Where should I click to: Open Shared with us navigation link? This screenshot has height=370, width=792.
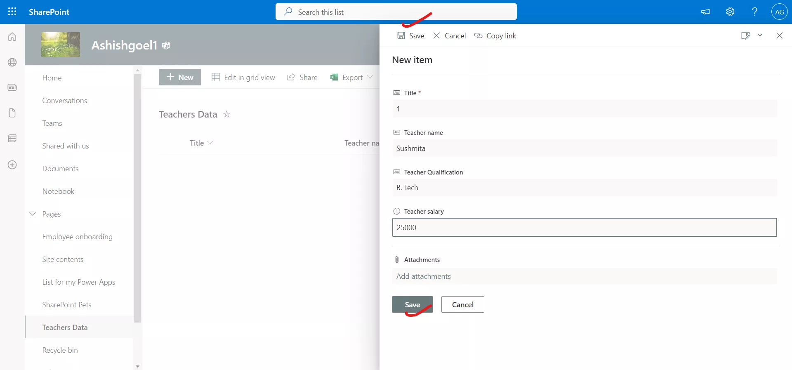(x=65, y=146)
